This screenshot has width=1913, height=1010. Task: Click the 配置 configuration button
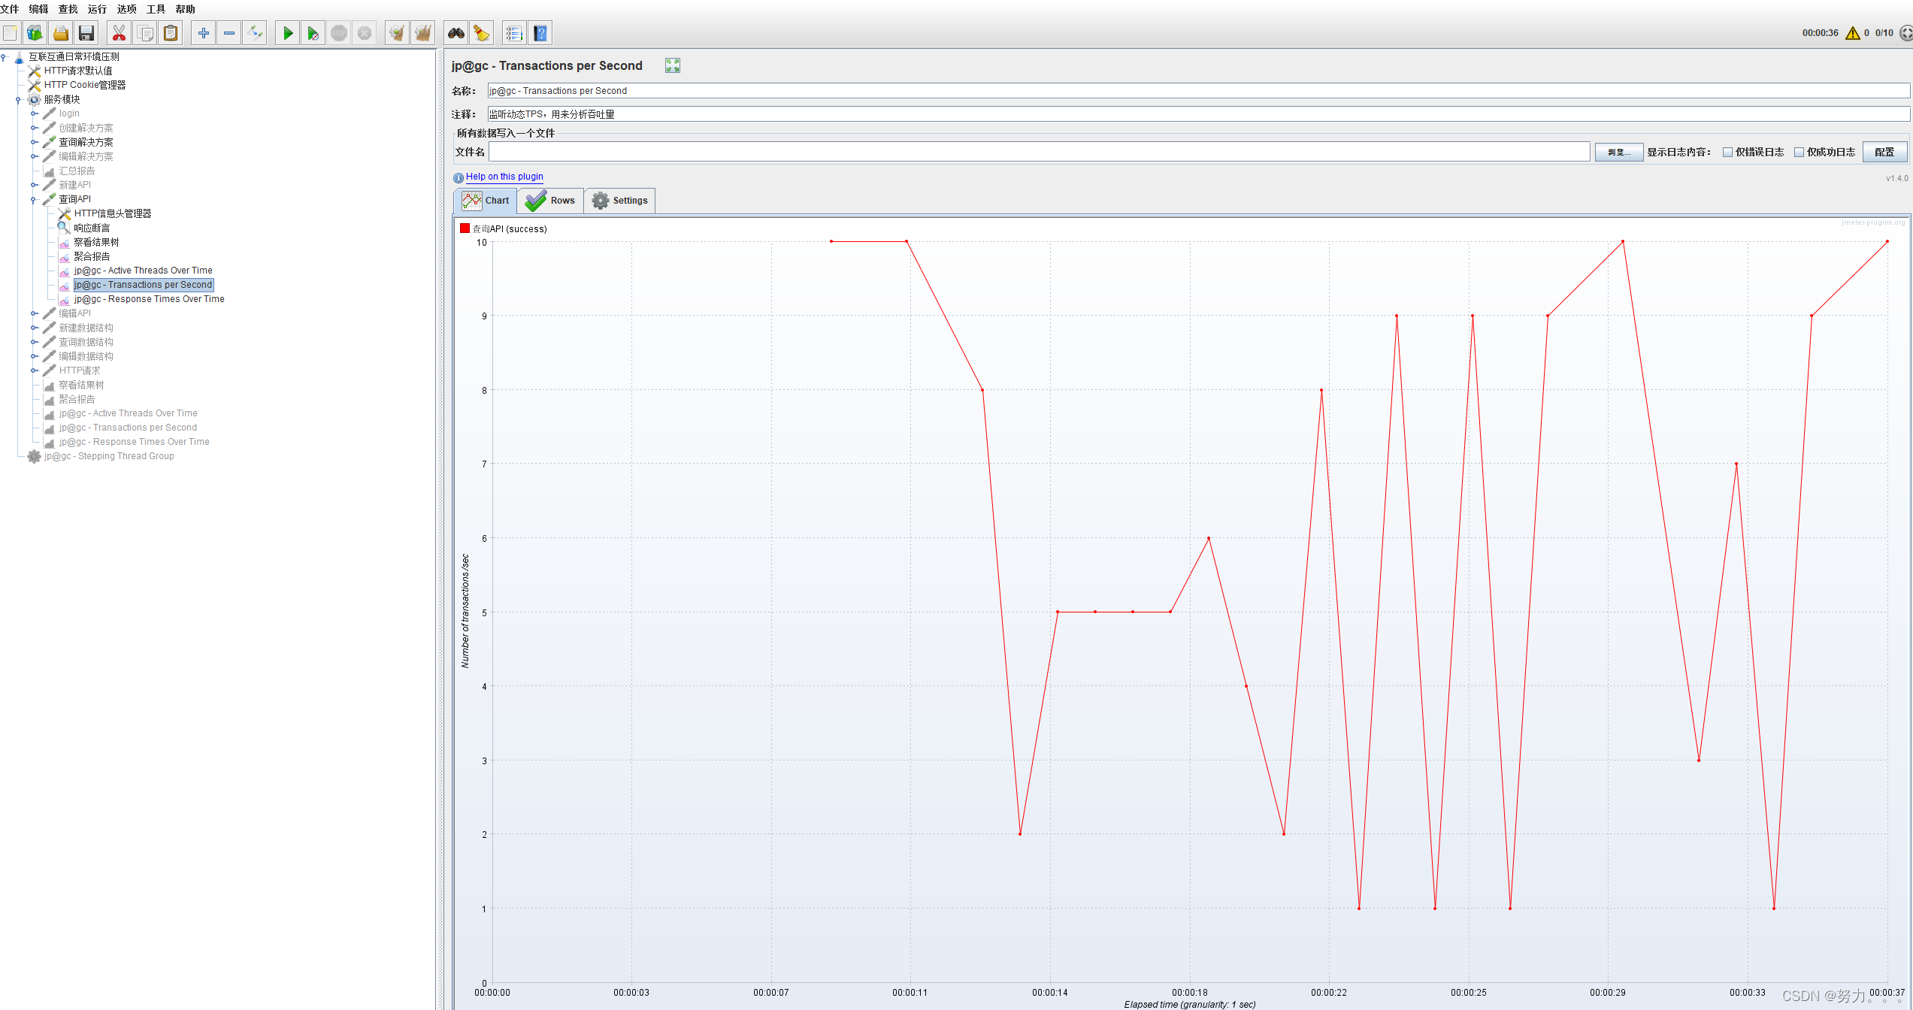(1885, 152)
